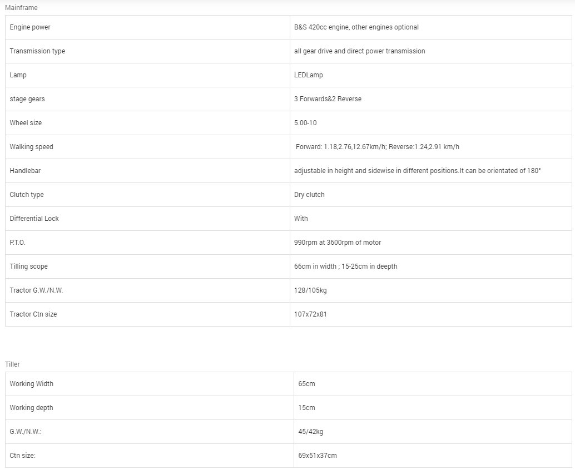Click the Differential Lock label
Viewport: 575px width, 469px height.
(x=34, y=219)
